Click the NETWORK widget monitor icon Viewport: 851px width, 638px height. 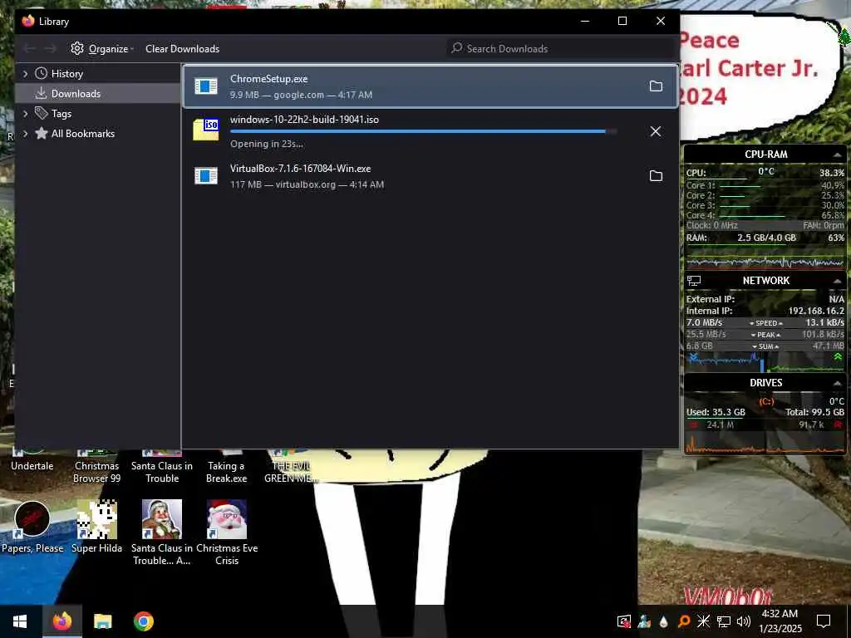click(694, 281)
